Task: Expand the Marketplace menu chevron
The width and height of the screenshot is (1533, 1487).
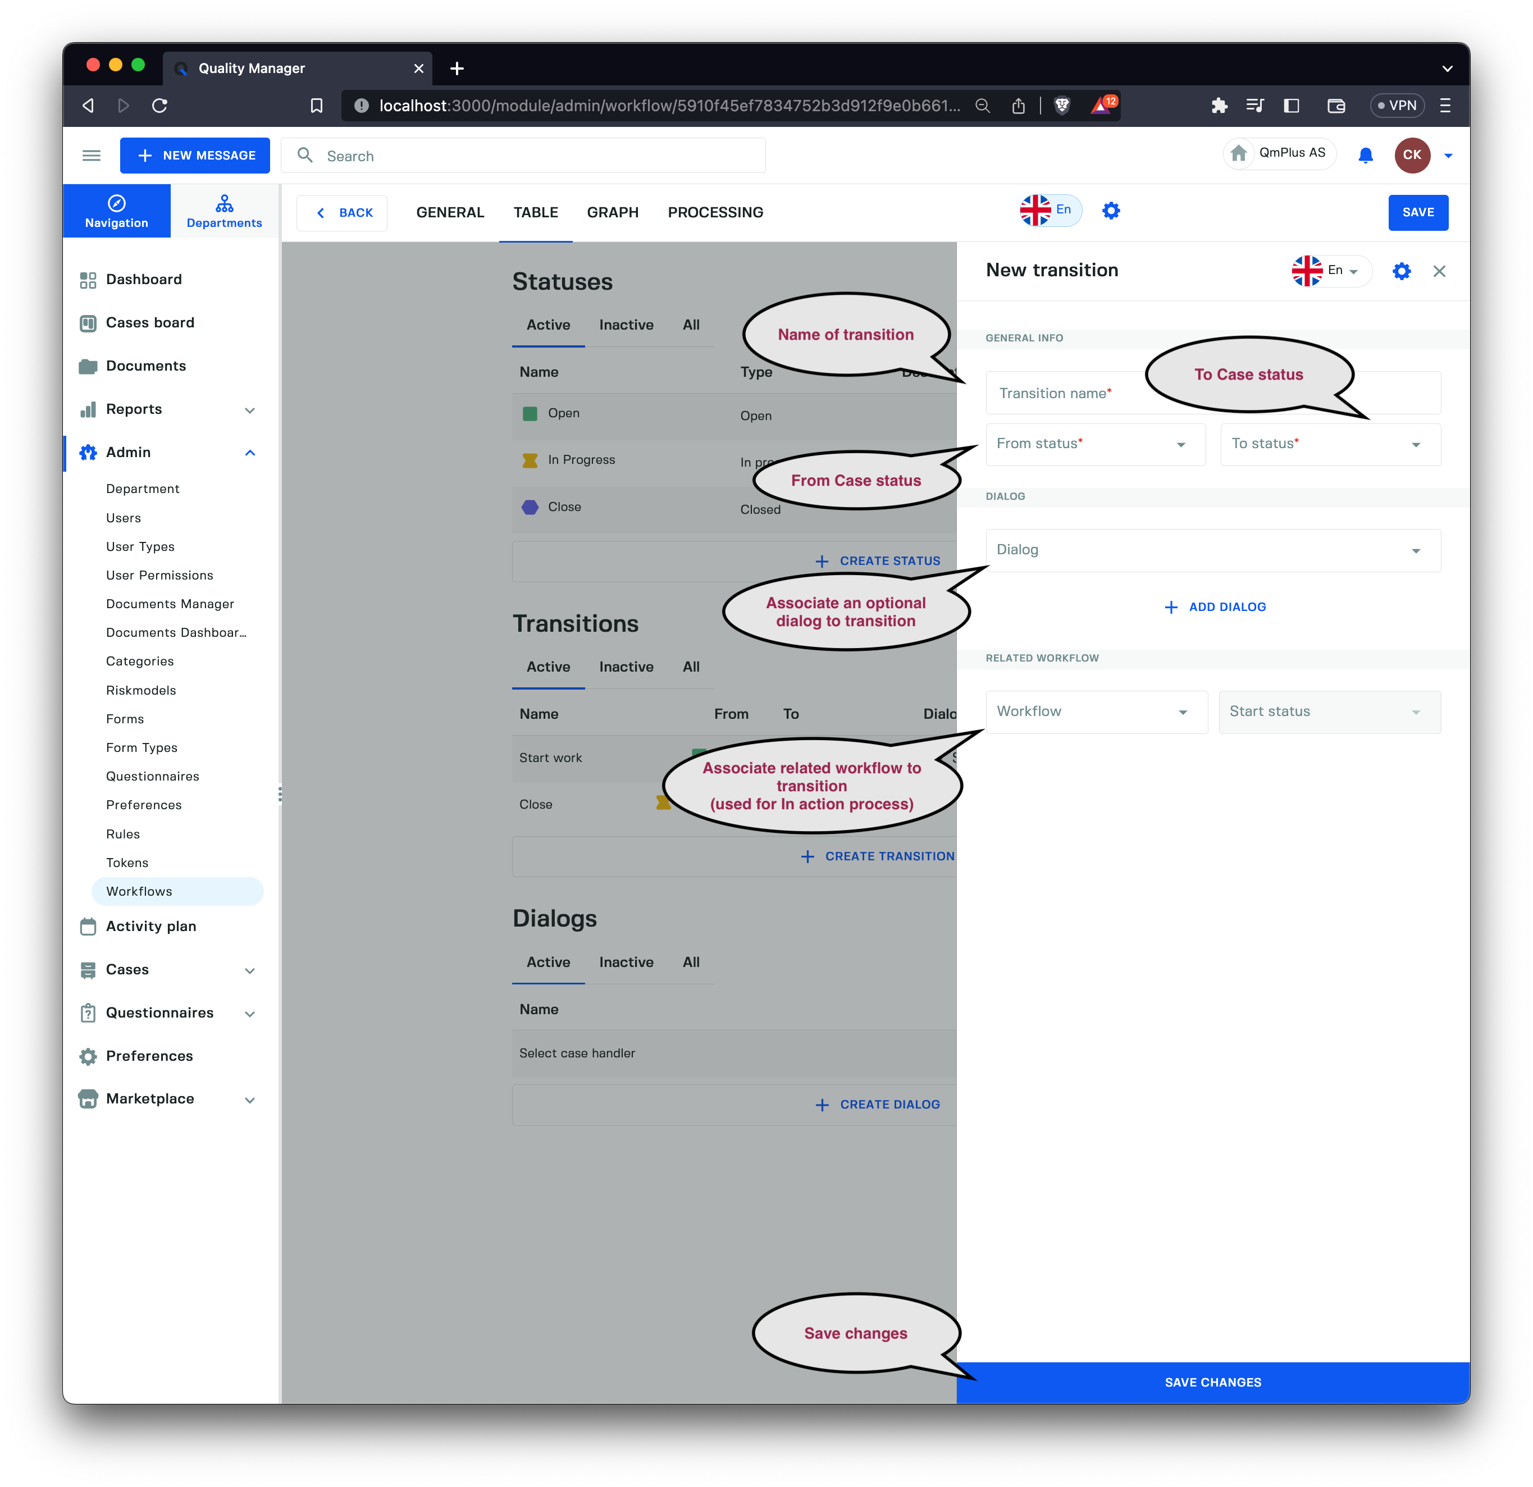Action: point(250,1100)
